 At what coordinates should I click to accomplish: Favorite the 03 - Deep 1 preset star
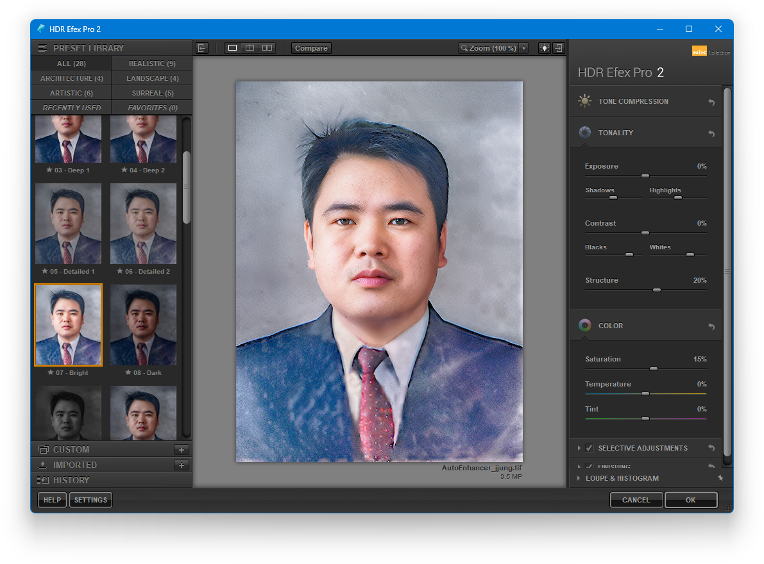click(49, 170)
